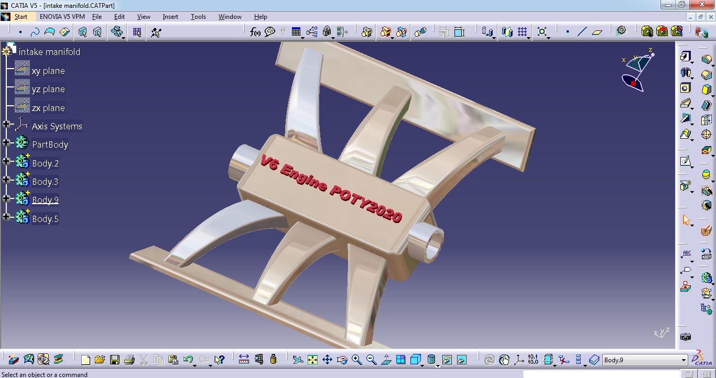Click the Measure Between icon
716x378 pixels.
[x=244, y=359]
